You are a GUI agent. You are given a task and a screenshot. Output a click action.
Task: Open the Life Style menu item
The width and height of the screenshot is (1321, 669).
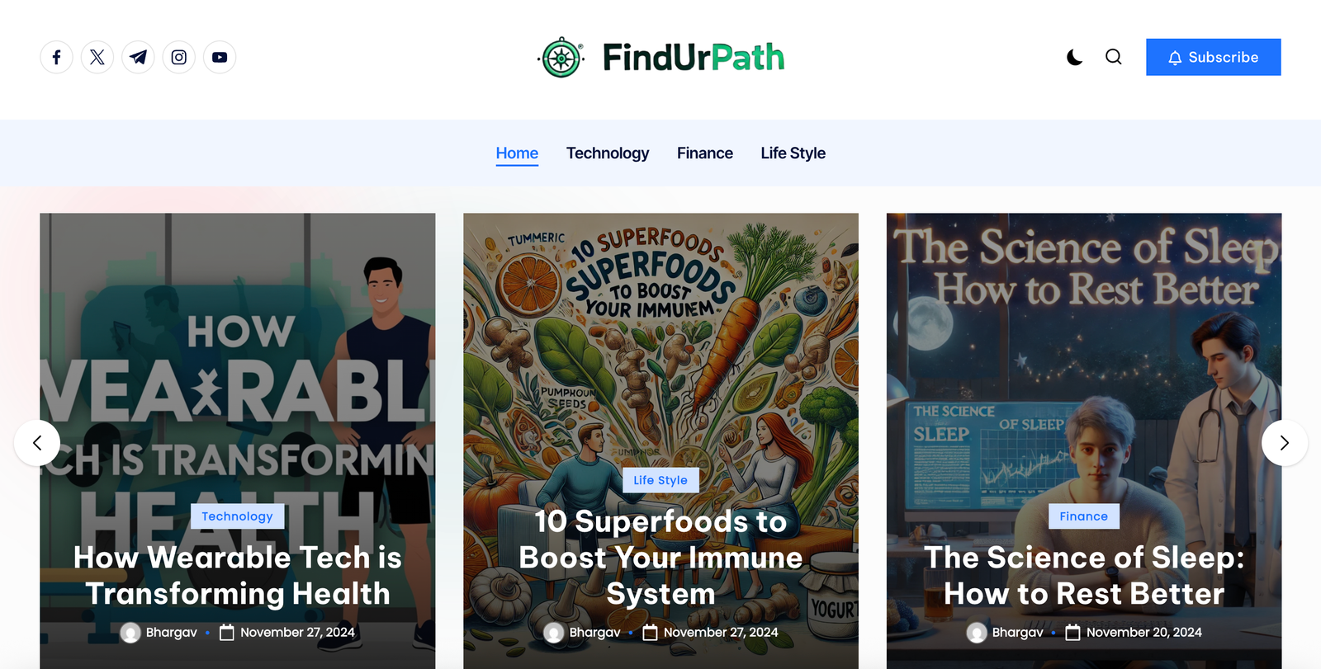click(793, 153)
